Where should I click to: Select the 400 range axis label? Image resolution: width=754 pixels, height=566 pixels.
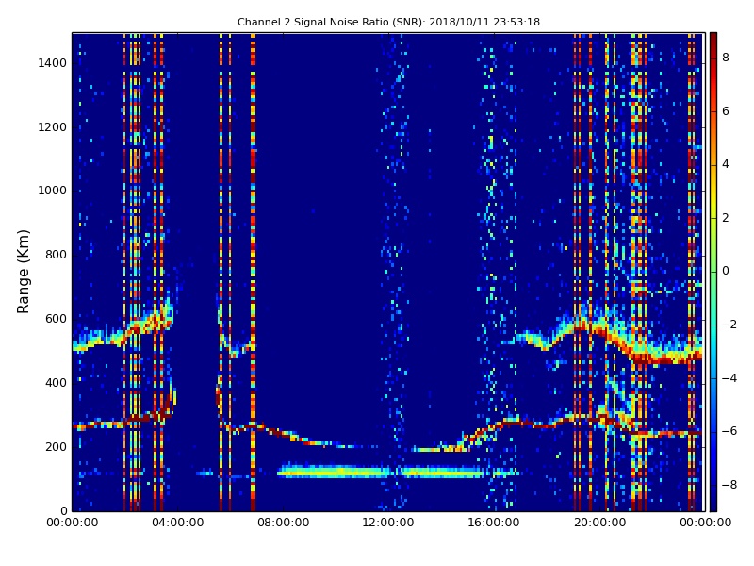click(x=55, y=383)
